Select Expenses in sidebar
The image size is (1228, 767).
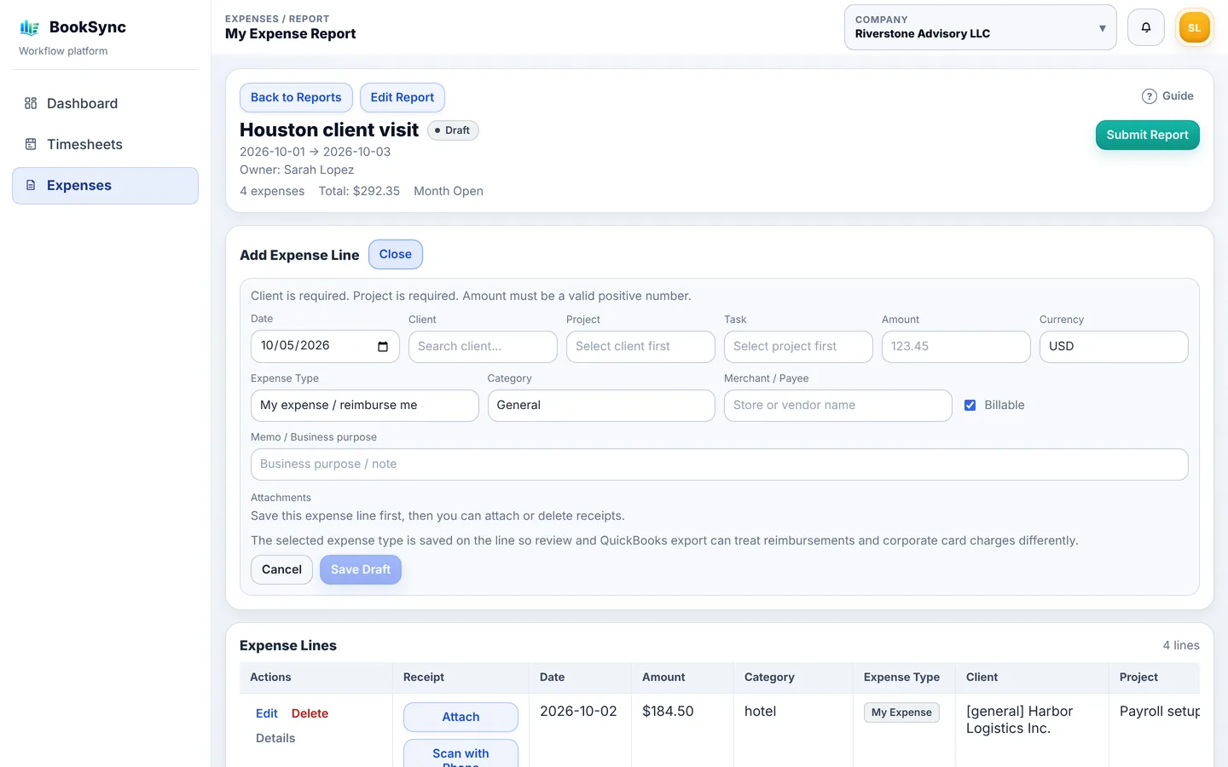pyautogui.click(x=105, y=185)
